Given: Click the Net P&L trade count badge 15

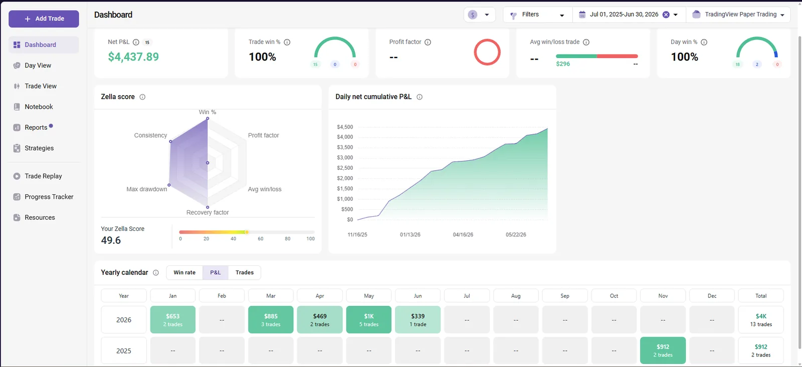Looking at the screenshot, I should pos(147,43).
